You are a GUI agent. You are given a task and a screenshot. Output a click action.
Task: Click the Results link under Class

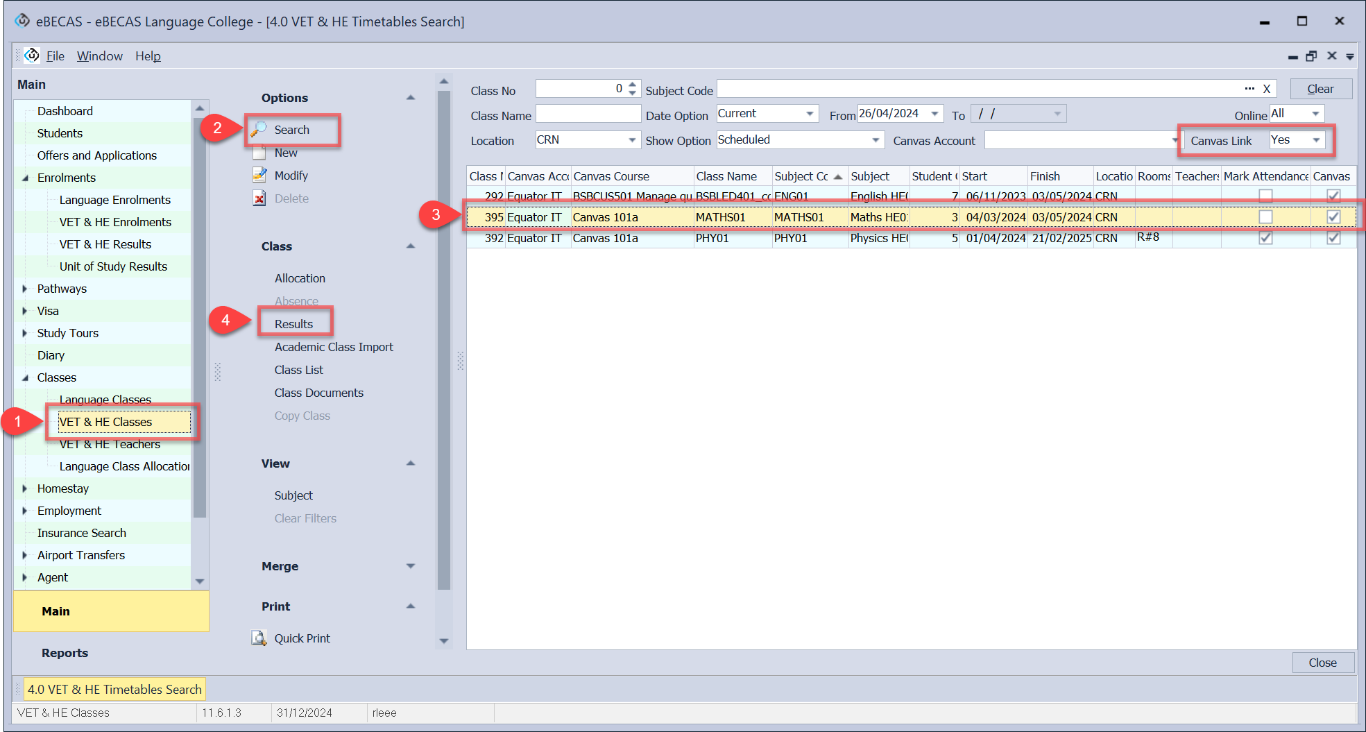pos(293,324)
